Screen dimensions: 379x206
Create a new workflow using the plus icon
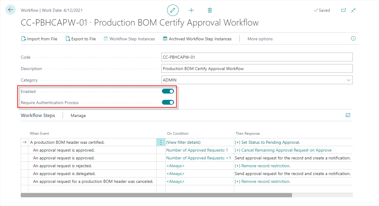191,10
